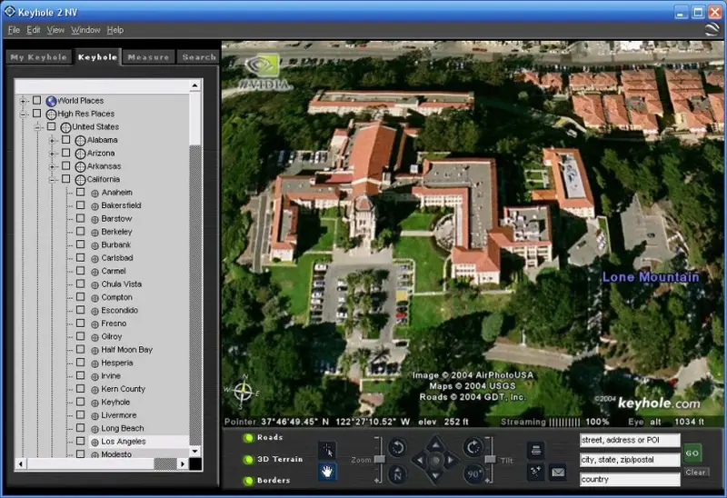Click the Keyhole globe icon in menu bar
Screen dimensions: 727x498
point(712,29)
